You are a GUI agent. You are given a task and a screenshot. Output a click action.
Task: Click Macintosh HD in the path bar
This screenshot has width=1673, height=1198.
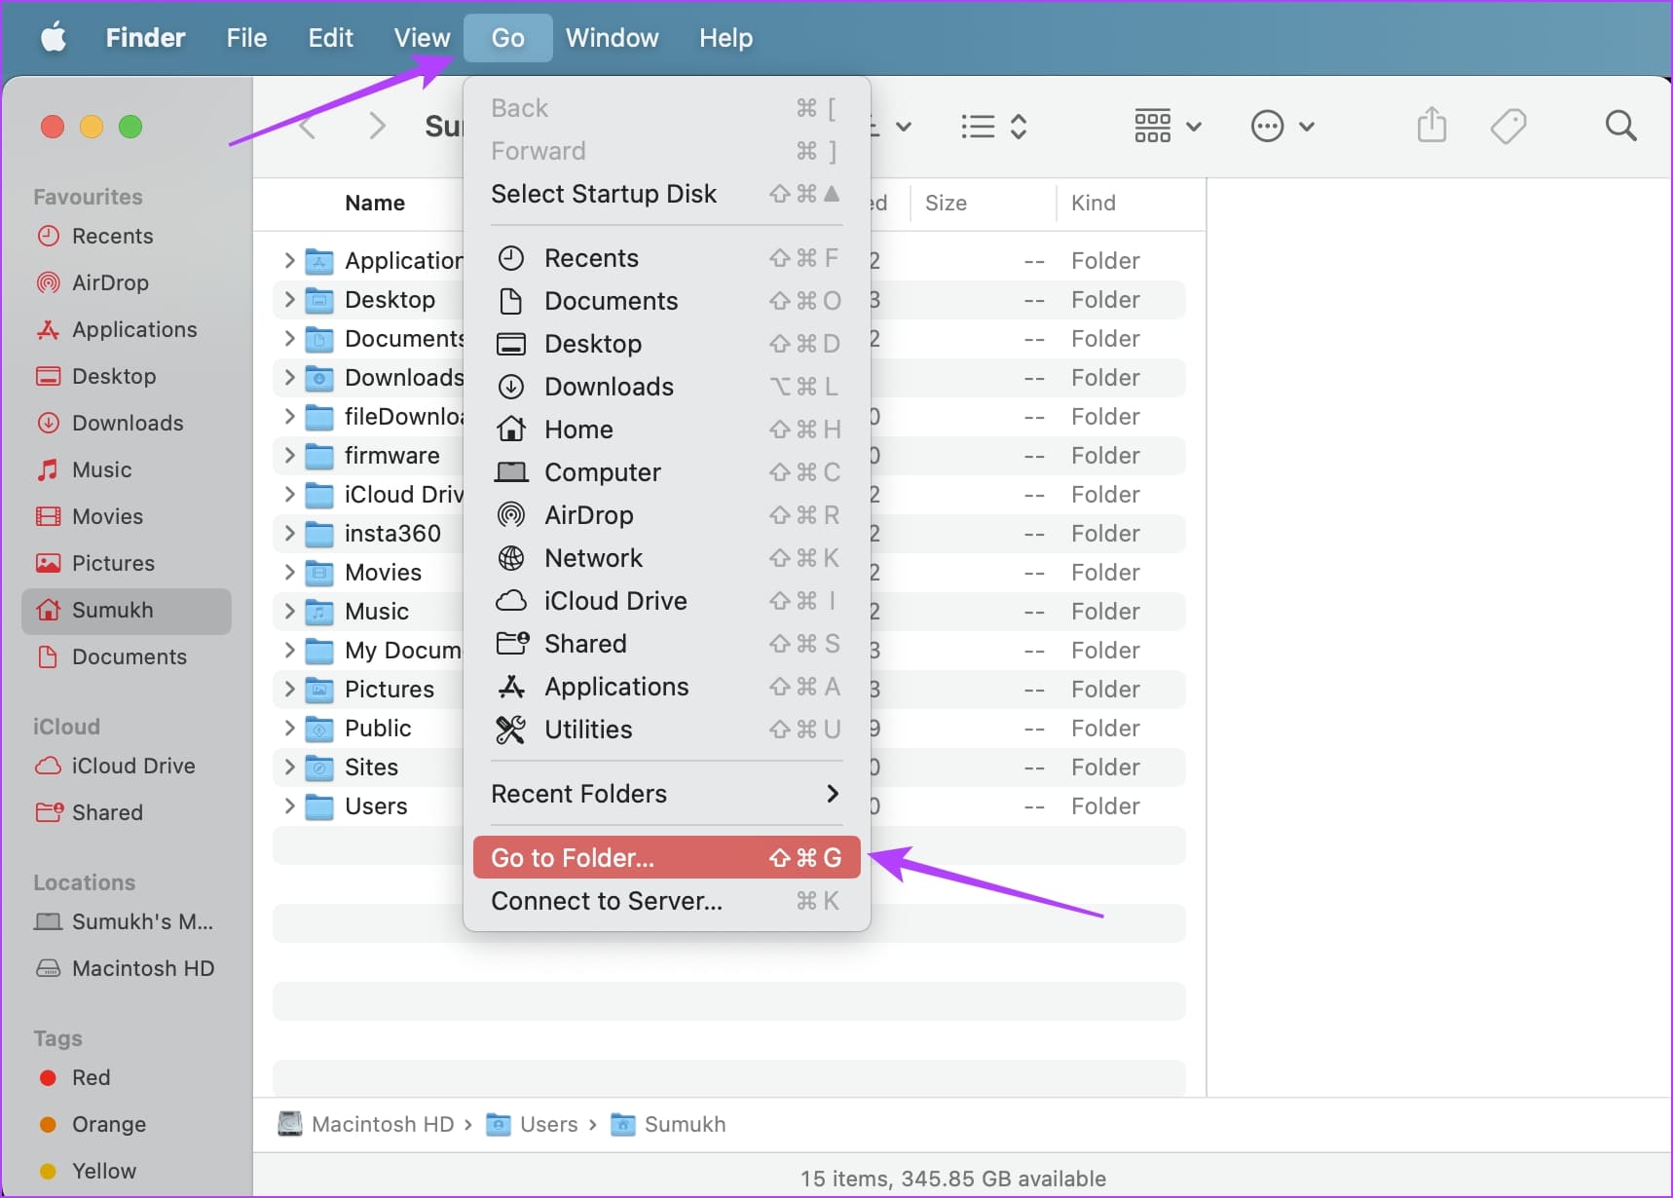(x=366, y=1124)
